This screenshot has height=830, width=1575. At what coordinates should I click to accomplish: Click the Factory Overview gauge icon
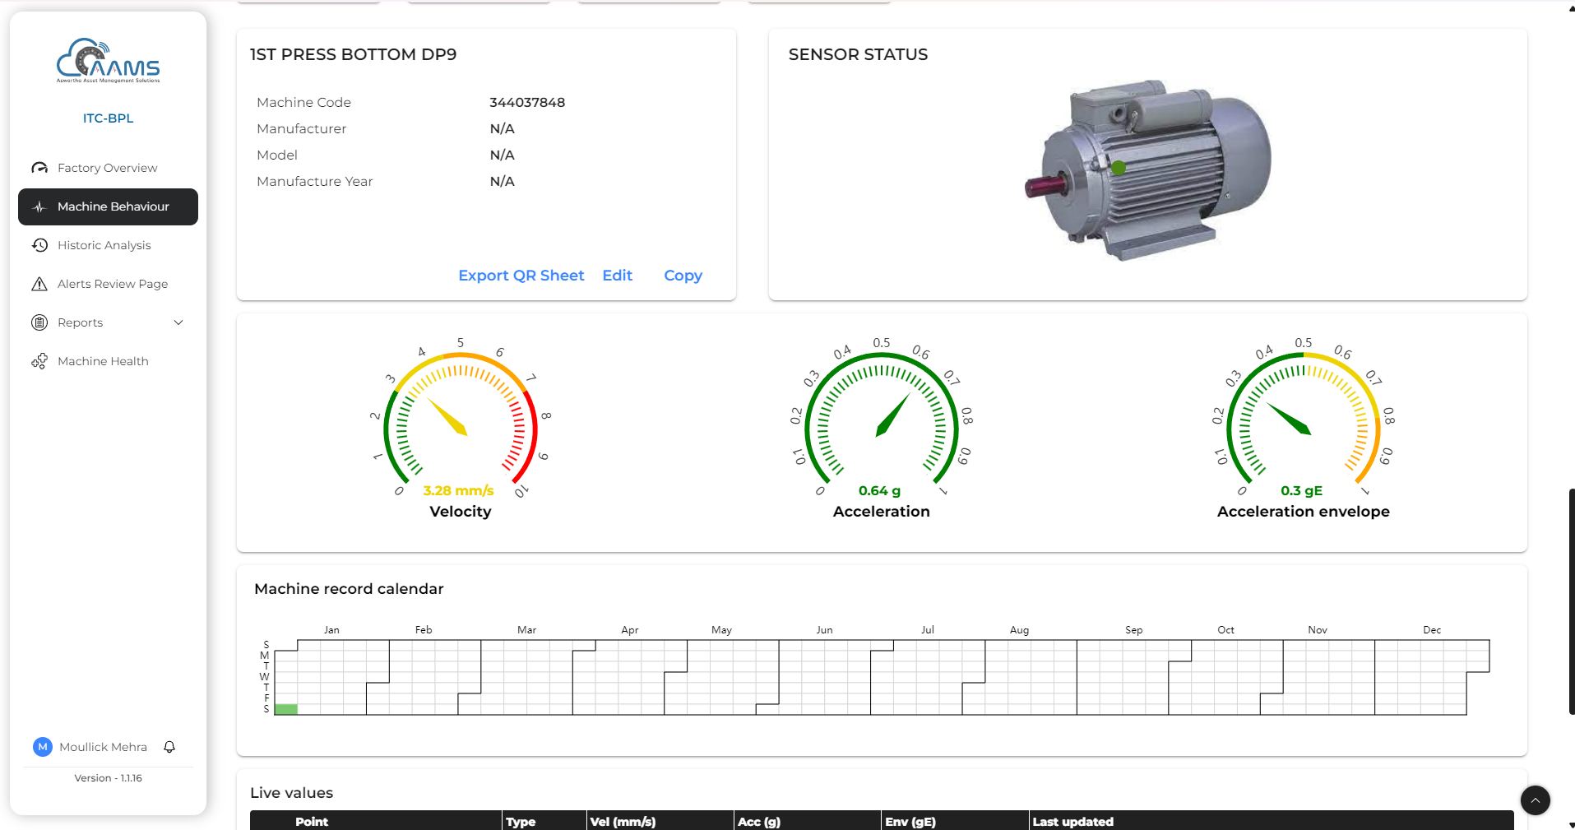pos(39,168)
